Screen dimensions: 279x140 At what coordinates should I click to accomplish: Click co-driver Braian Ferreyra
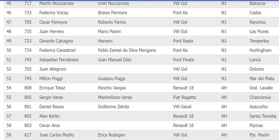click(112, 12)
